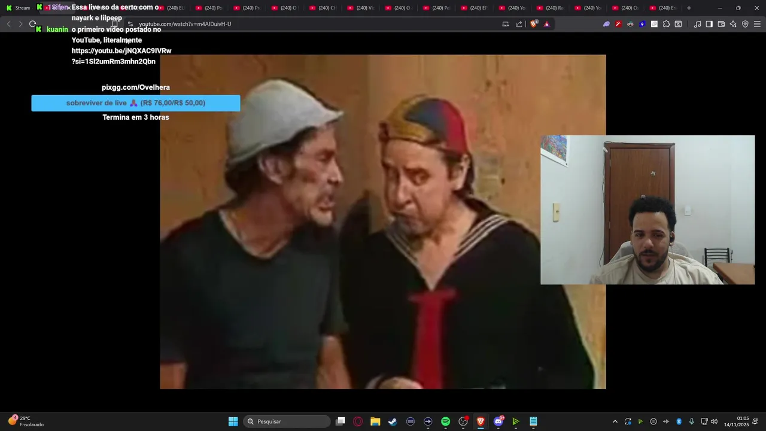Click the Bluetooth tray icon

point(679,421)
